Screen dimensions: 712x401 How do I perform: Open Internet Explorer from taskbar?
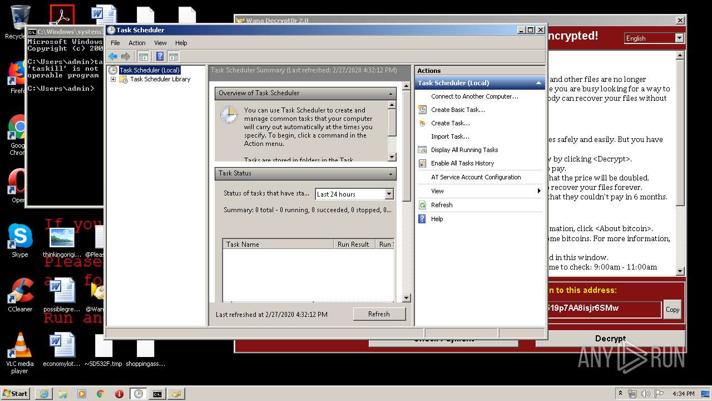44,394
